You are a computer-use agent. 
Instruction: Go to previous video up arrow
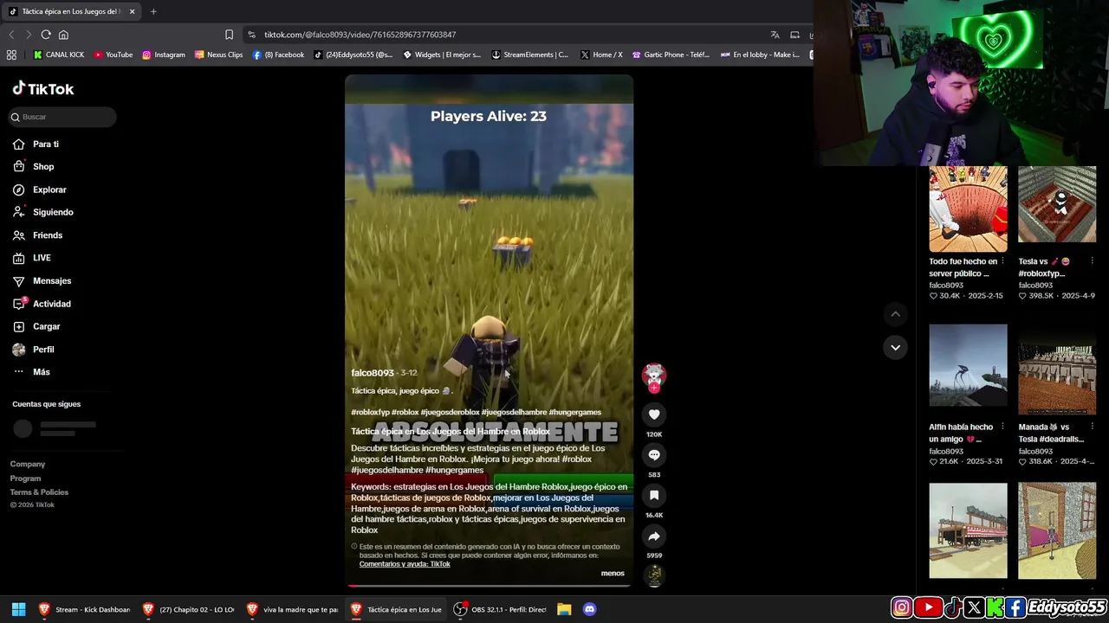(x=895, y=314)
